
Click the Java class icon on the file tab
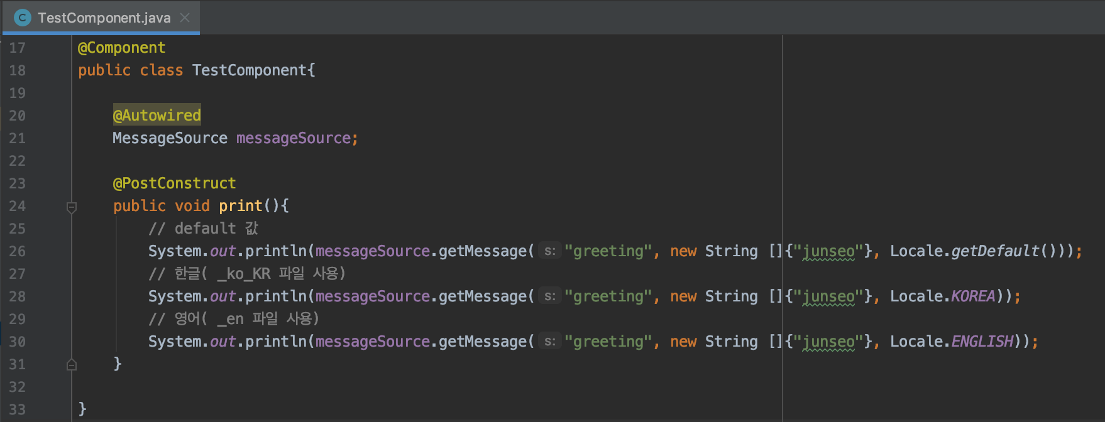[22, 18]
